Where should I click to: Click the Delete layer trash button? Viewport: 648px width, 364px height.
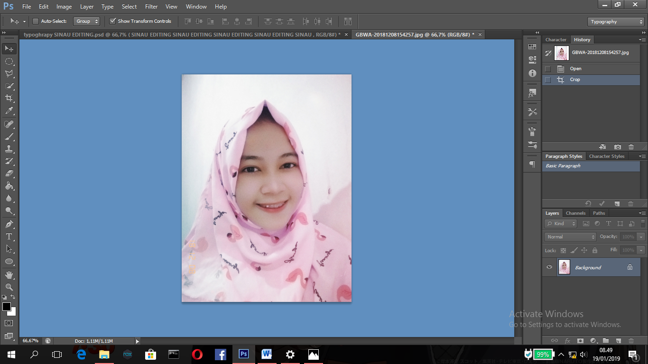(630, 340)
